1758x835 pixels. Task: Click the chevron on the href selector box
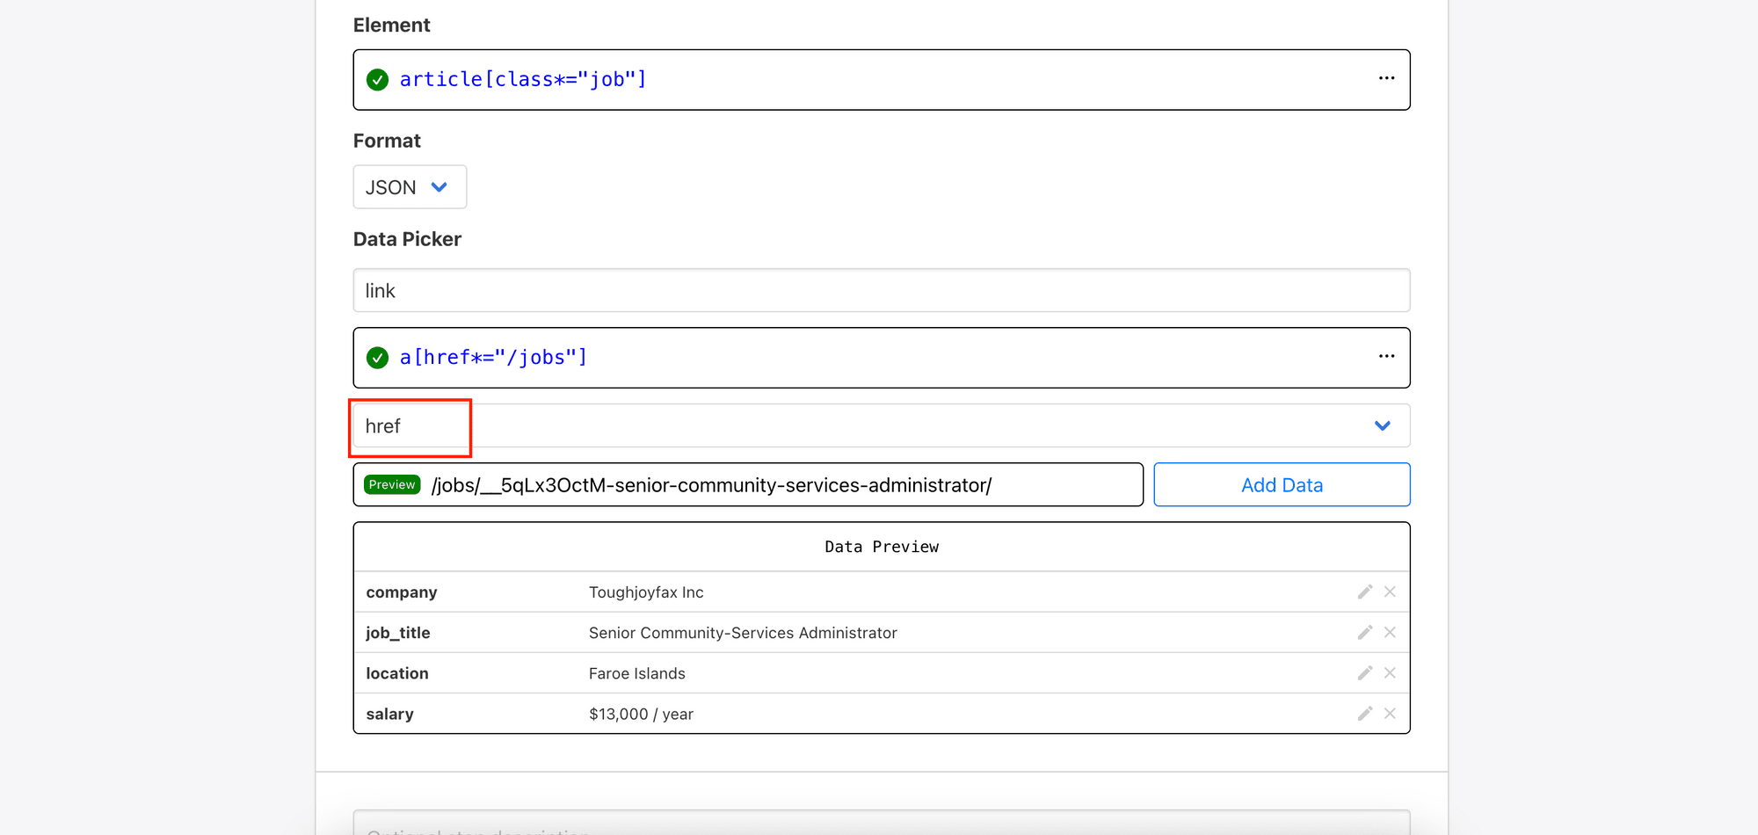click(x=1382, y=425)
